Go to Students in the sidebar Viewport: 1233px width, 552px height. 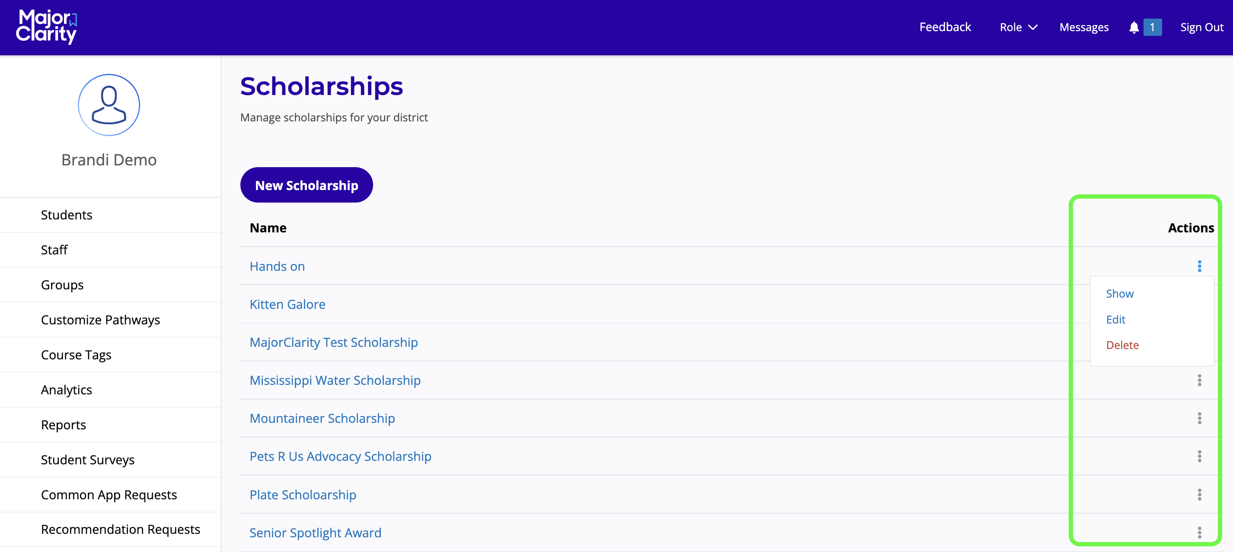tap(67, 215)
